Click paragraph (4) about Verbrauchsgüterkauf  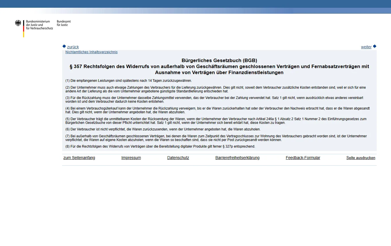point(218,110)
